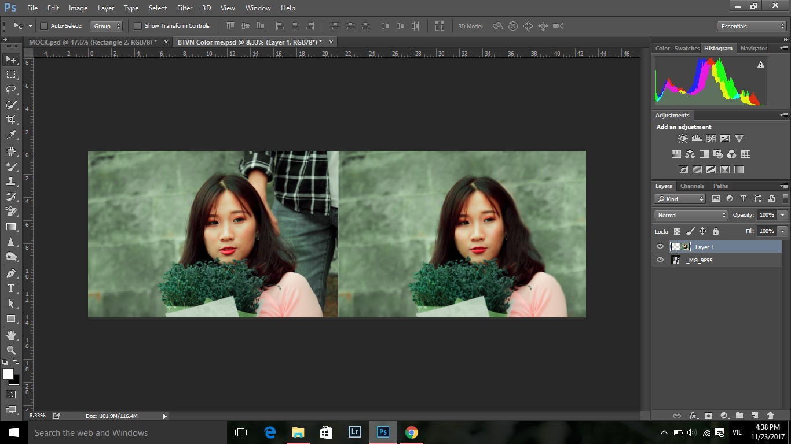Image resolution: width=791 pixels, height=444 pixels.
Task: Open Lightroom from the taskbar
Action: (x=354, y=432)
